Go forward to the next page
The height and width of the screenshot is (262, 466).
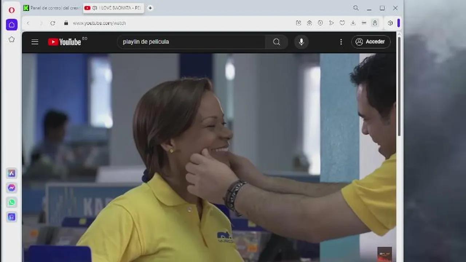coord(41,23)
